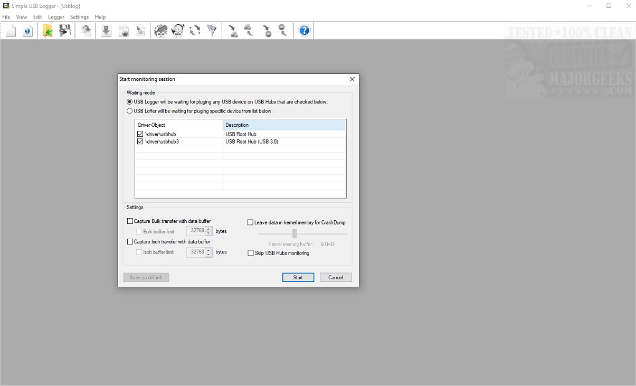This screenshot has height=386, width=636.
Task: Select the 'USB Root Hub (USB 3.0)' cell
Action: tap(252, 142)
